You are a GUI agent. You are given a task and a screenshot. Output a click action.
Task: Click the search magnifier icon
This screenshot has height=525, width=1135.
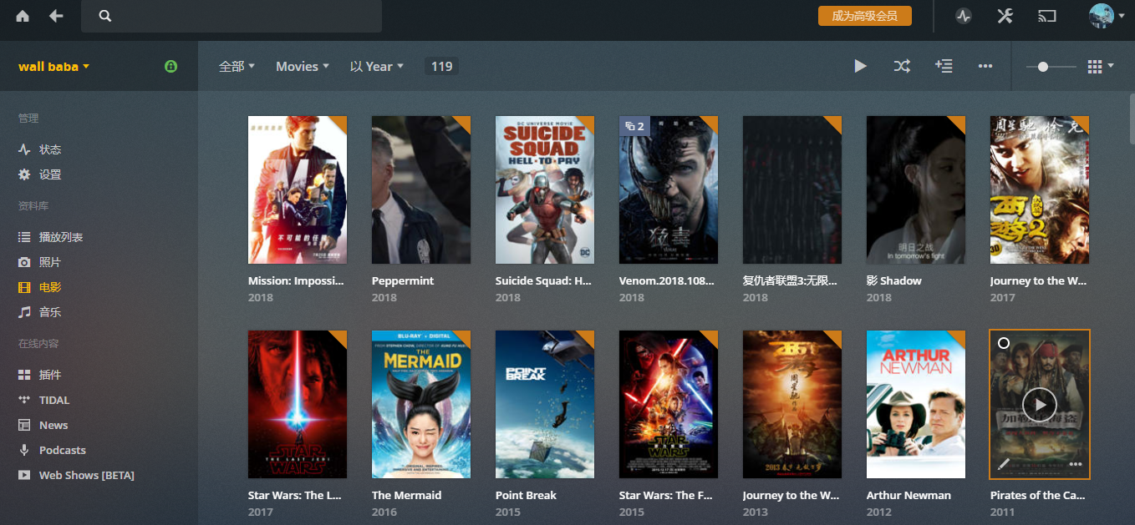105,16
